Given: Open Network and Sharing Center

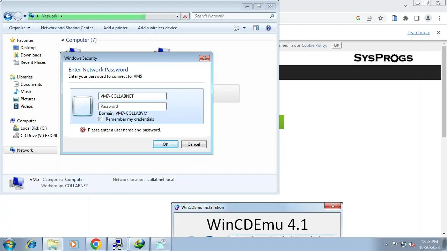Looking at the screenshot, I should pyautogui.click(x=67, y=28).
